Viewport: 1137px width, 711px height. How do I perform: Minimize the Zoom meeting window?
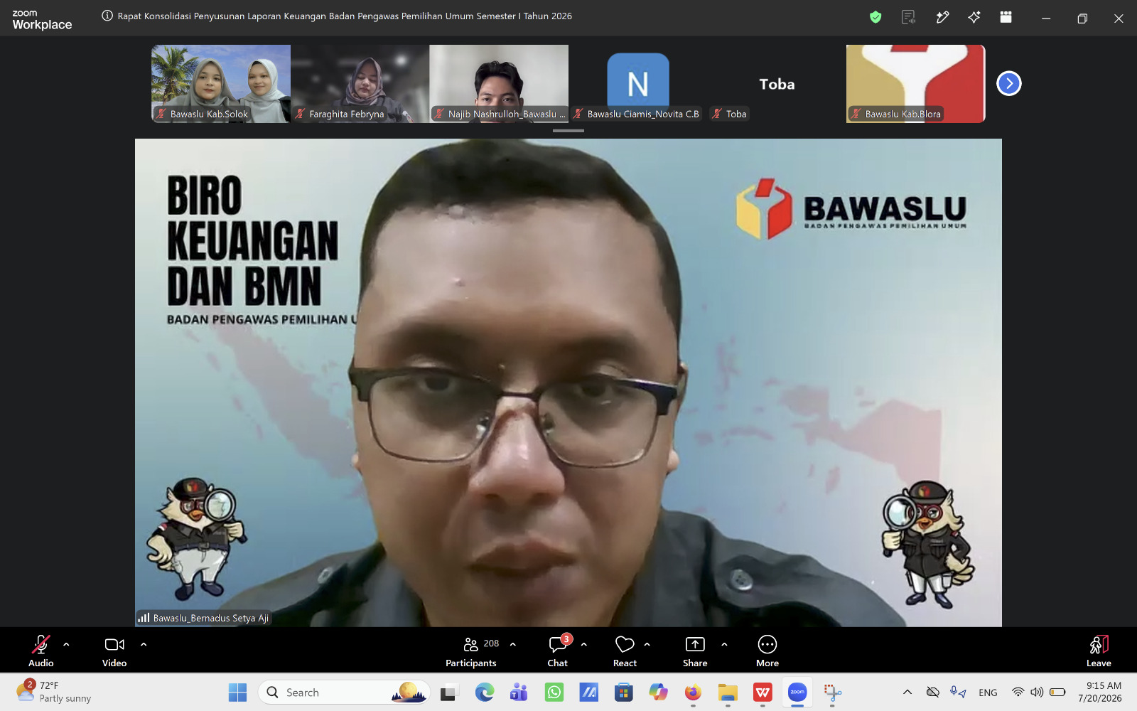point(1046,18)
